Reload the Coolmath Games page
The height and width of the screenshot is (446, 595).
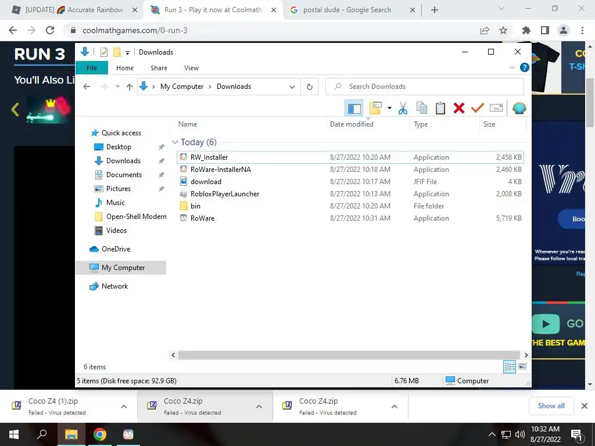click(50, 30)
